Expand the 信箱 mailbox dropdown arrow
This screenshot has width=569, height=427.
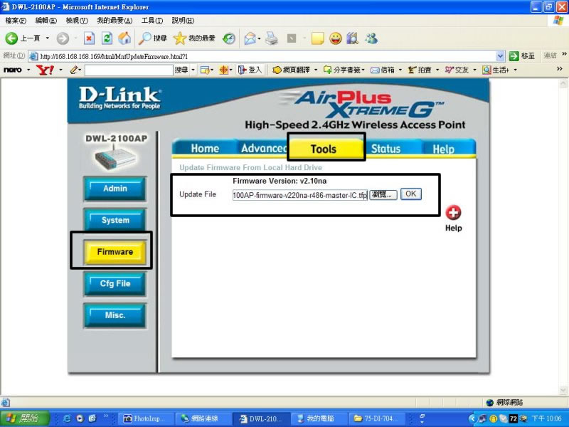[x=400, y=70]
